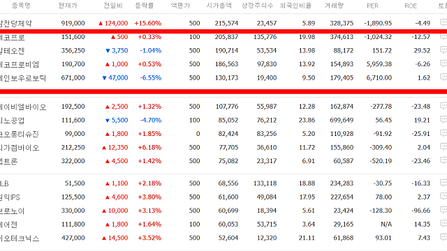This screenshot has width=447, height=251.
Task: Select the market cap value 52,604
Action: coord(228,238)
